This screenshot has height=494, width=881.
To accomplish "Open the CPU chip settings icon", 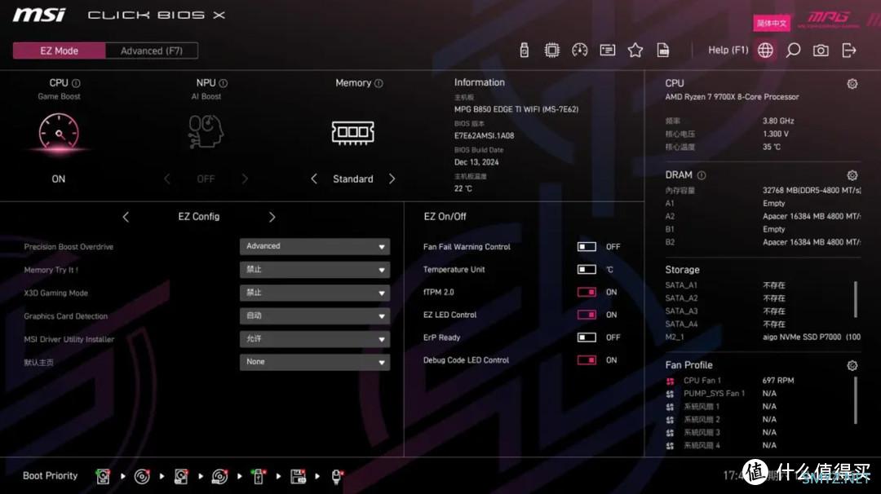I will point(551,50).
